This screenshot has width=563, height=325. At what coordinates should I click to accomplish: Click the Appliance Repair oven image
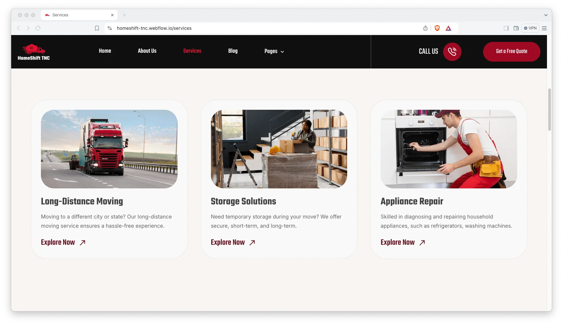(448, 149)
